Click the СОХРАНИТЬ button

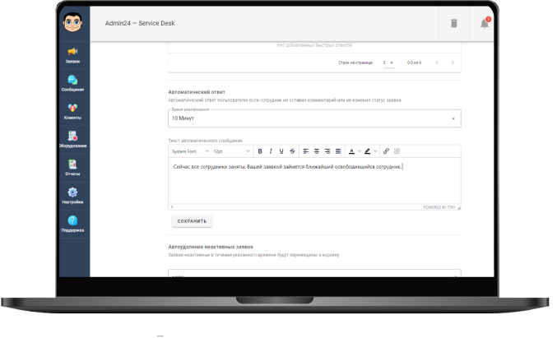(x=192, y=221)
